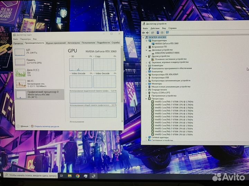Click the Процессоры category icon

(x=149, y=99)
